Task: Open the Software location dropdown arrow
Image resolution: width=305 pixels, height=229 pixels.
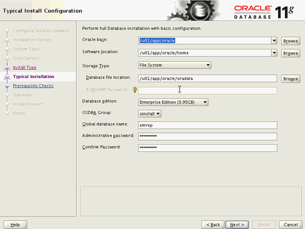Action: (x=274, y=53)
